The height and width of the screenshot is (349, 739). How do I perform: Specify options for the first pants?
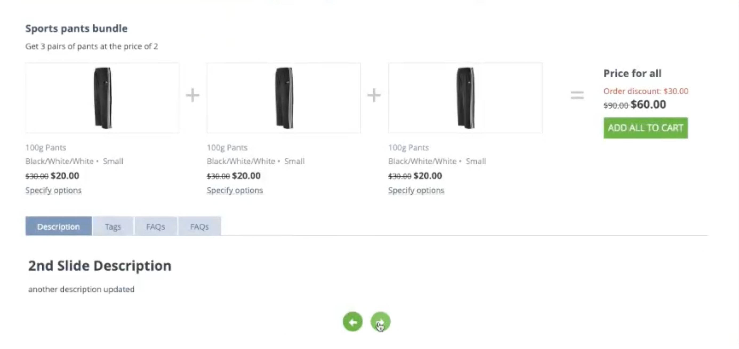pyautogui.click(x=53, y=190)
